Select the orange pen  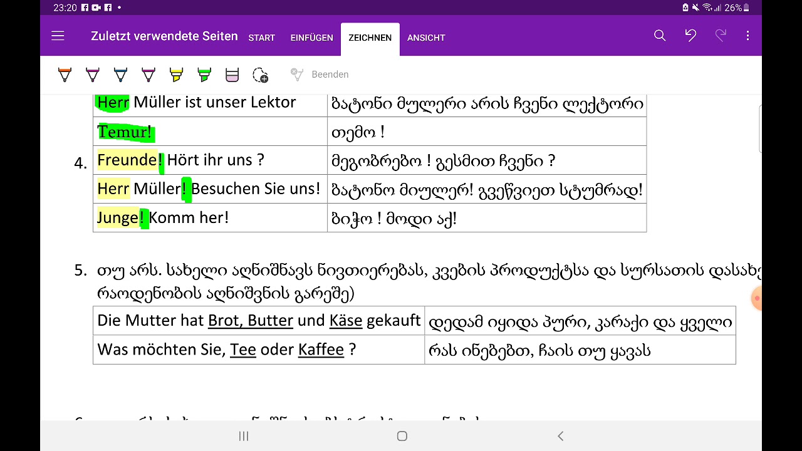(65, 75)
